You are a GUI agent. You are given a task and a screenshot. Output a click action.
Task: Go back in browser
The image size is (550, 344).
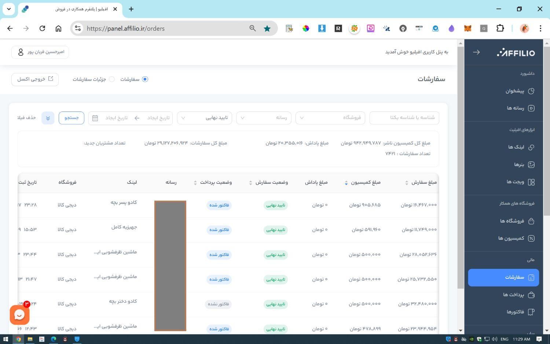click(x=10, y=28)
